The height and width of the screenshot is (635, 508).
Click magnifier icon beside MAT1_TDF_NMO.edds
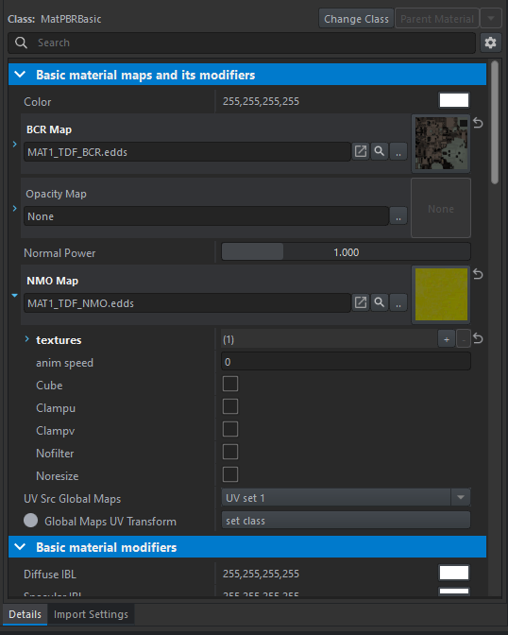tap(380, 303)
